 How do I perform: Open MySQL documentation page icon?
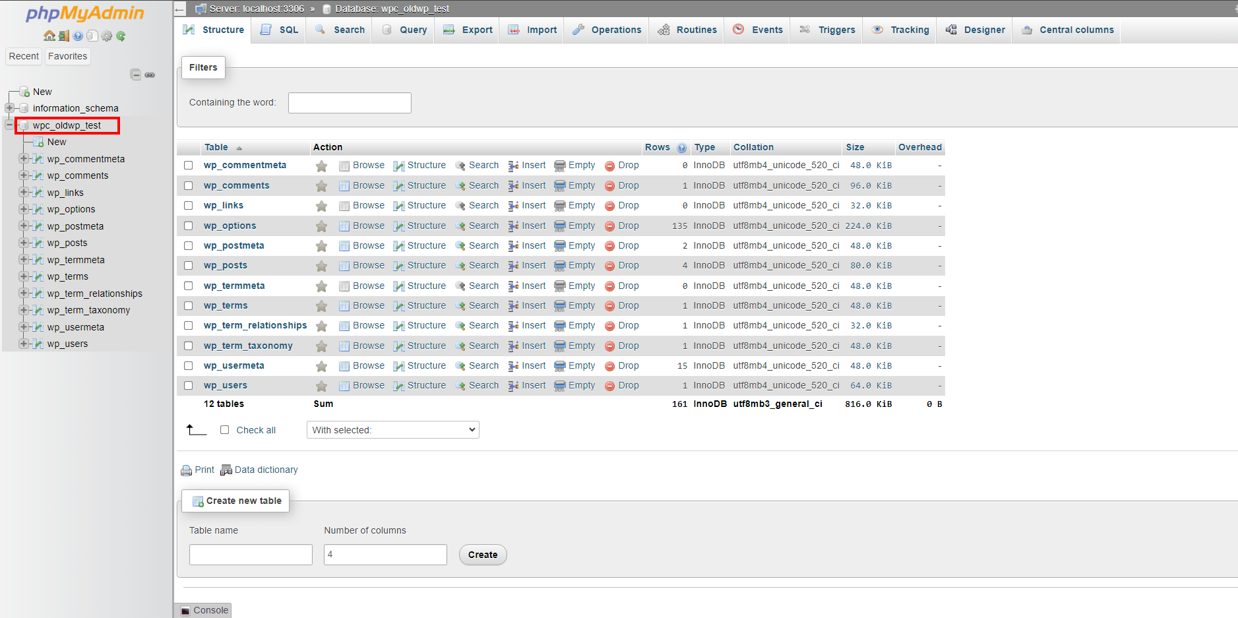pyautogui.click(x=92, y=36)
